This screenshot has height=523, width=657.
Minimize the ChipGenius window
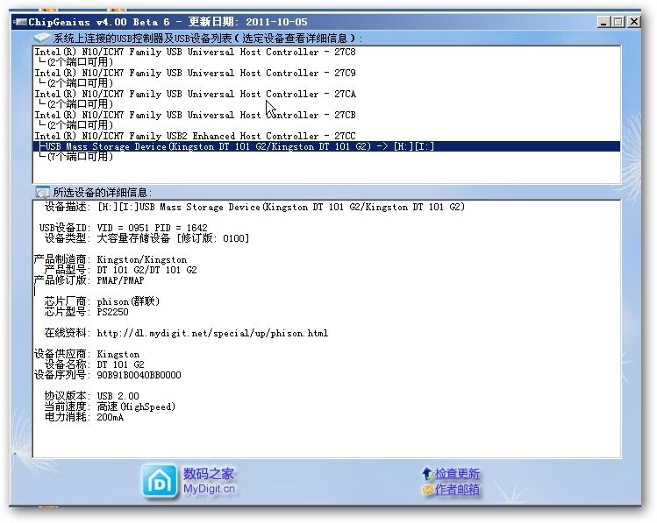[603, 22]
